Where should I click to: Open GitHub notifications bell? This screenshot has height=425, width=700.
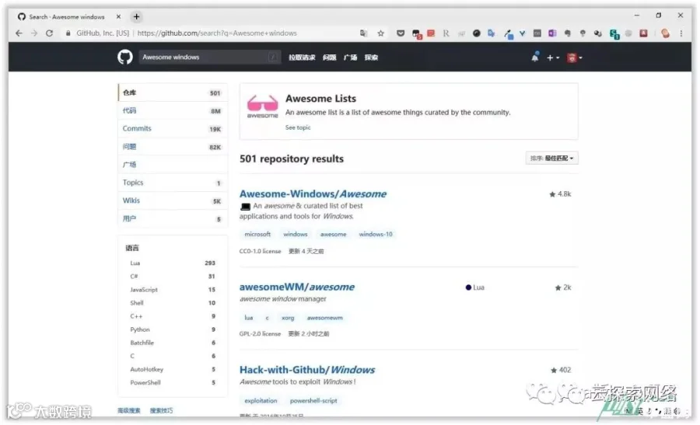(535, 57)
